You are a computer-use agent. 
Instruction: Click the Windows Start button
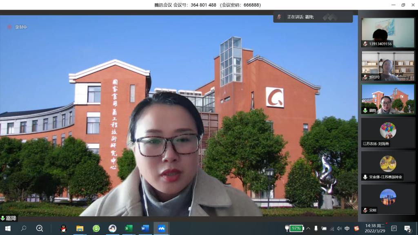click(7, 228)
